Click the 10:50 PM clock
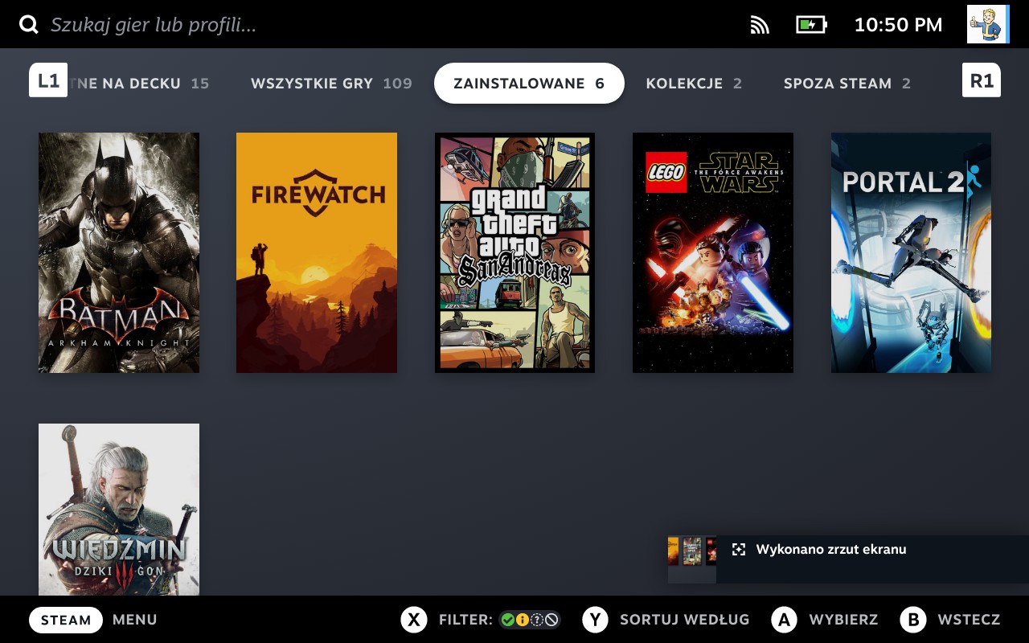Screen dimensions: 1029x643 pyautogui.click(x=898, y=25)
